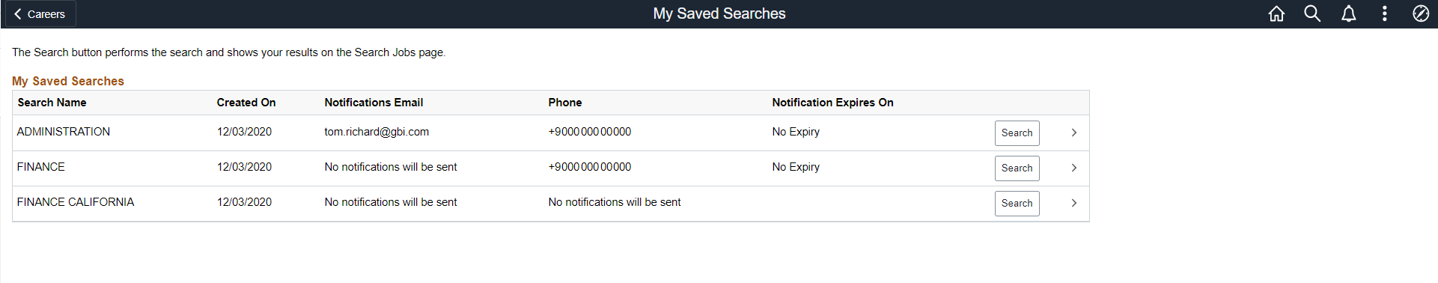
Task: Select the ADMINISTRATION search name cell
Action: click(x=64, y=132)
